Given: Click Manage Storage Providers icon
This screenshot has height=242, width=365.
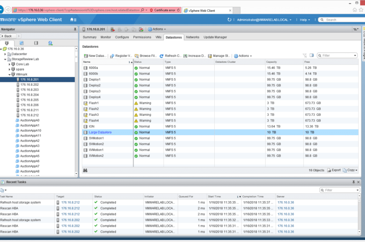Looking at the screenshot, I should point(210,56).
